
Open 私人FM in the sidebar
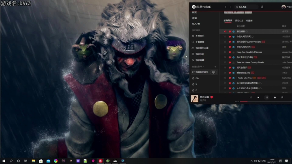pyautogui.click(x=196, y=24)
